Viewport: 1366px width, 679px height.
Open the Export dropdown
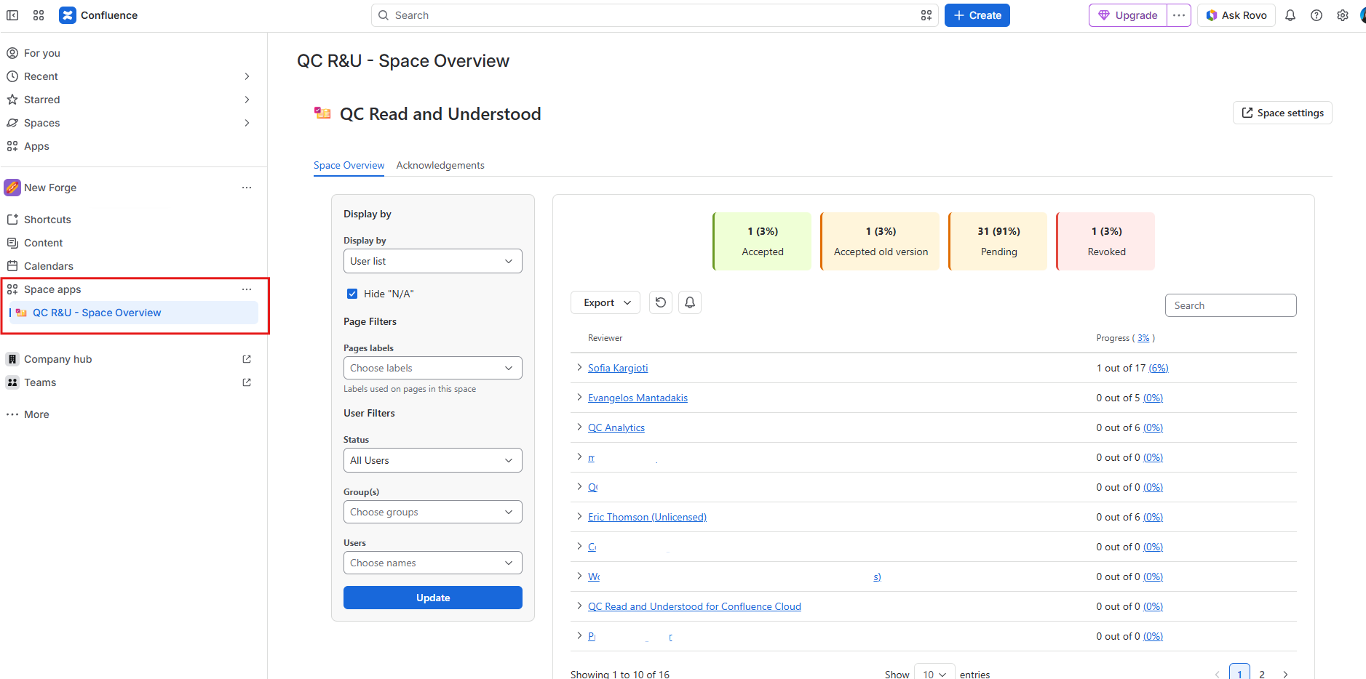(605, 302)
